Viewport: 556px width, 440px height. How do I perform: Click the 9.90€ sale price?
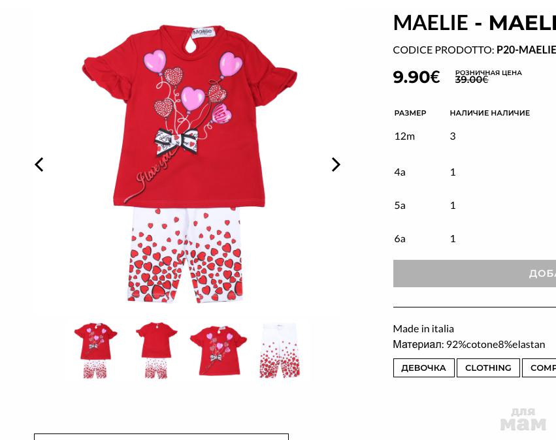click(416, 77)
